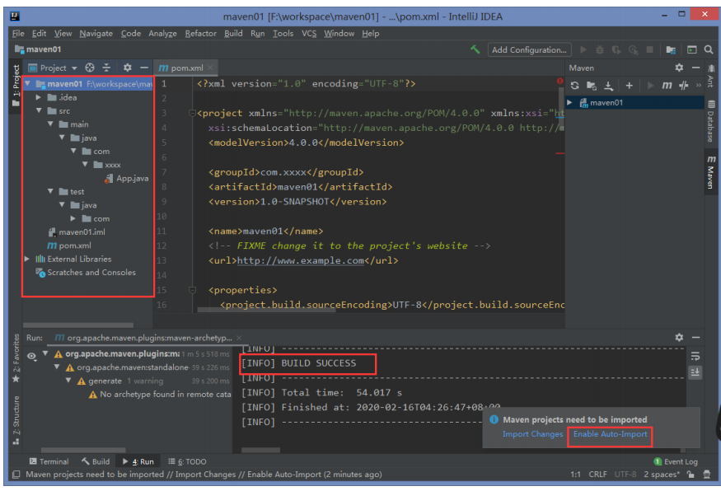Switch to the Terminal tool tab
This screenshot has height=491, width=721.
(49, 461)
